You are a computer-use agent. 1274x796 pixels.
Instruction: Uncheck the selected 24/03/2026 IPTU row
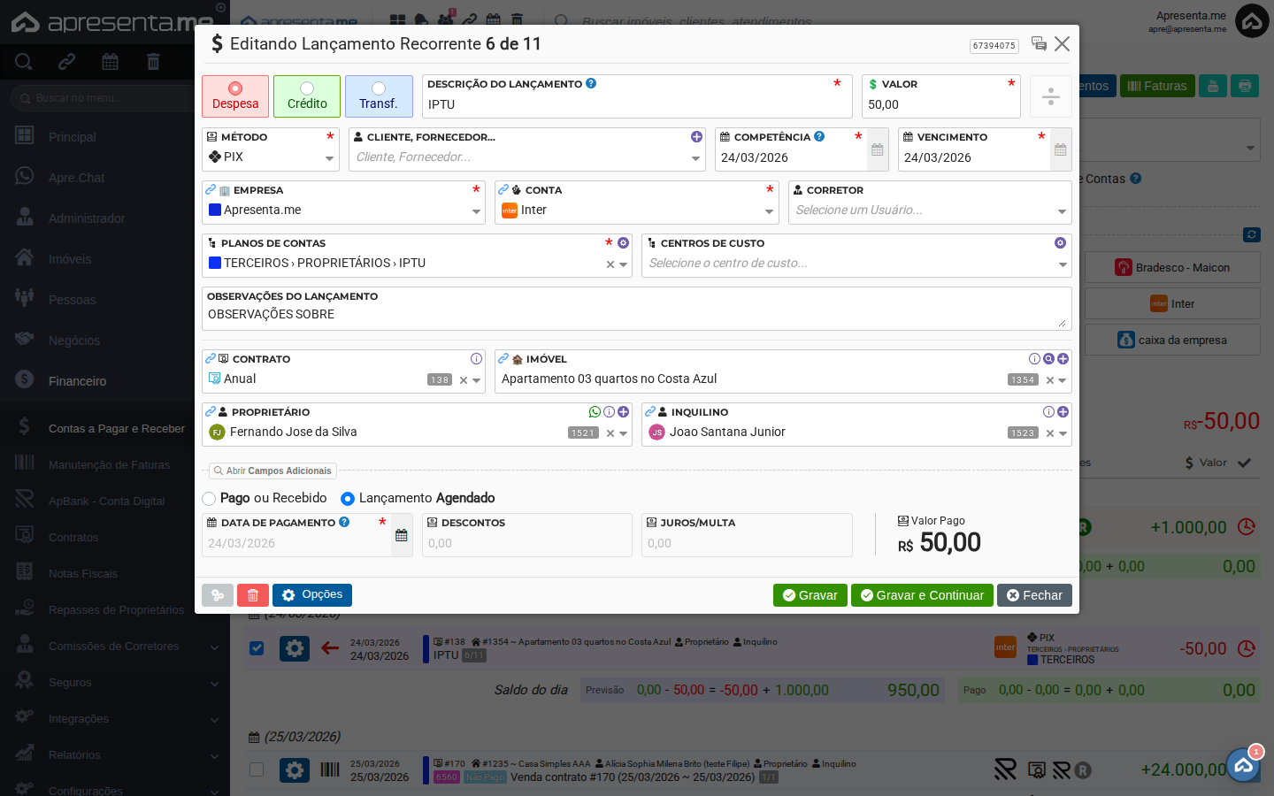tap(257, 648)
